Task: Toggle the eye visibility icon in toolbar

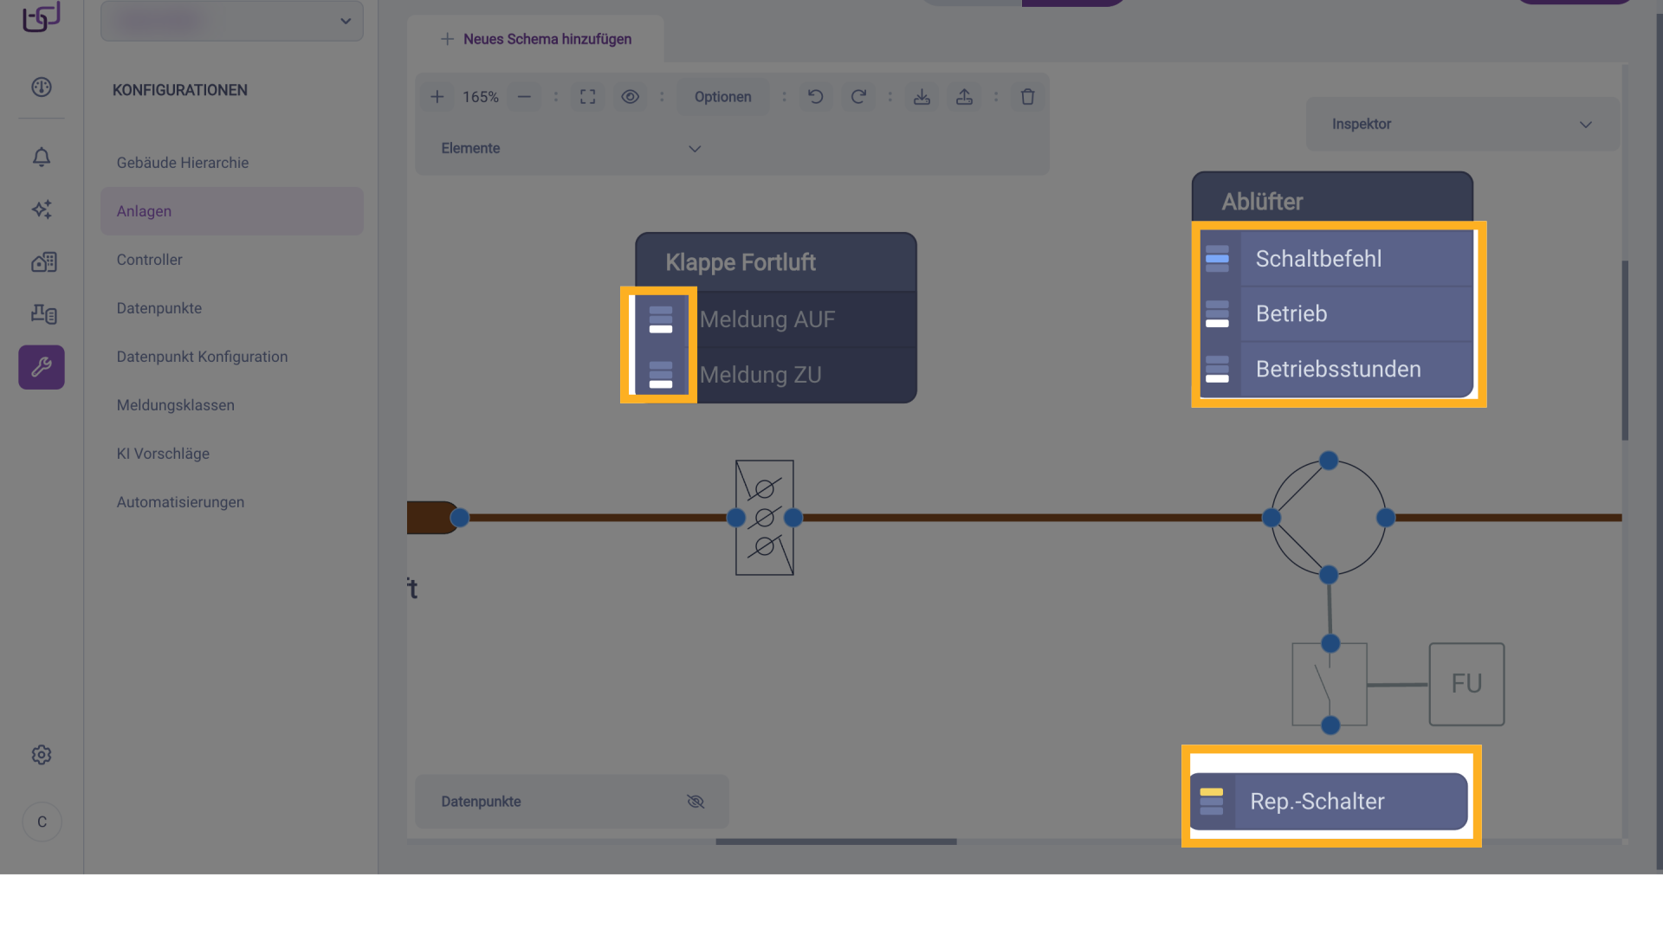Action: click(x=630, y=97)
